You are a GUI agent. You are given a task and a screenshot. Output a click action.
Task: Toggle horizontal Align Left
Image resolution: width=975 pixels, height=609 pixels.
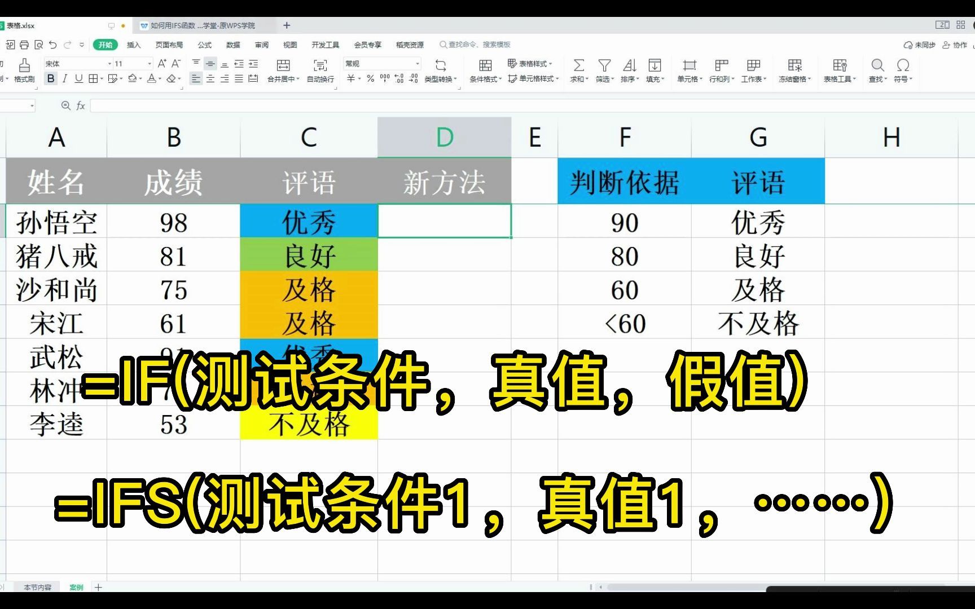196,78
